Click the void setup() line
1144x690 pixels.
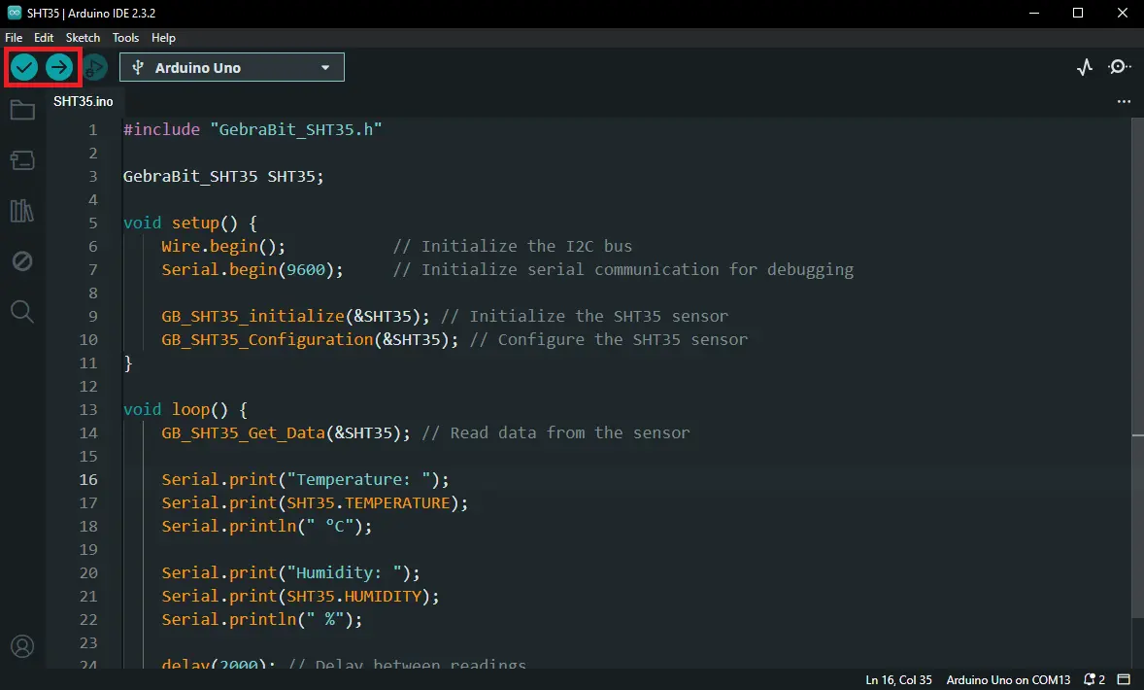pos(189,223)
